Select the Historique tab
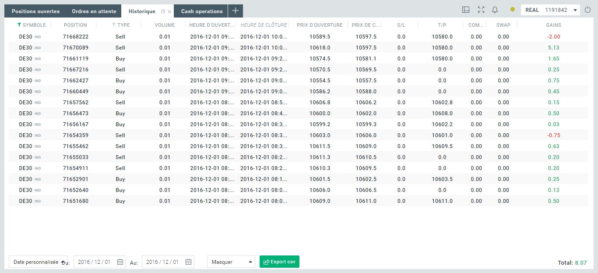 point(142,11)
